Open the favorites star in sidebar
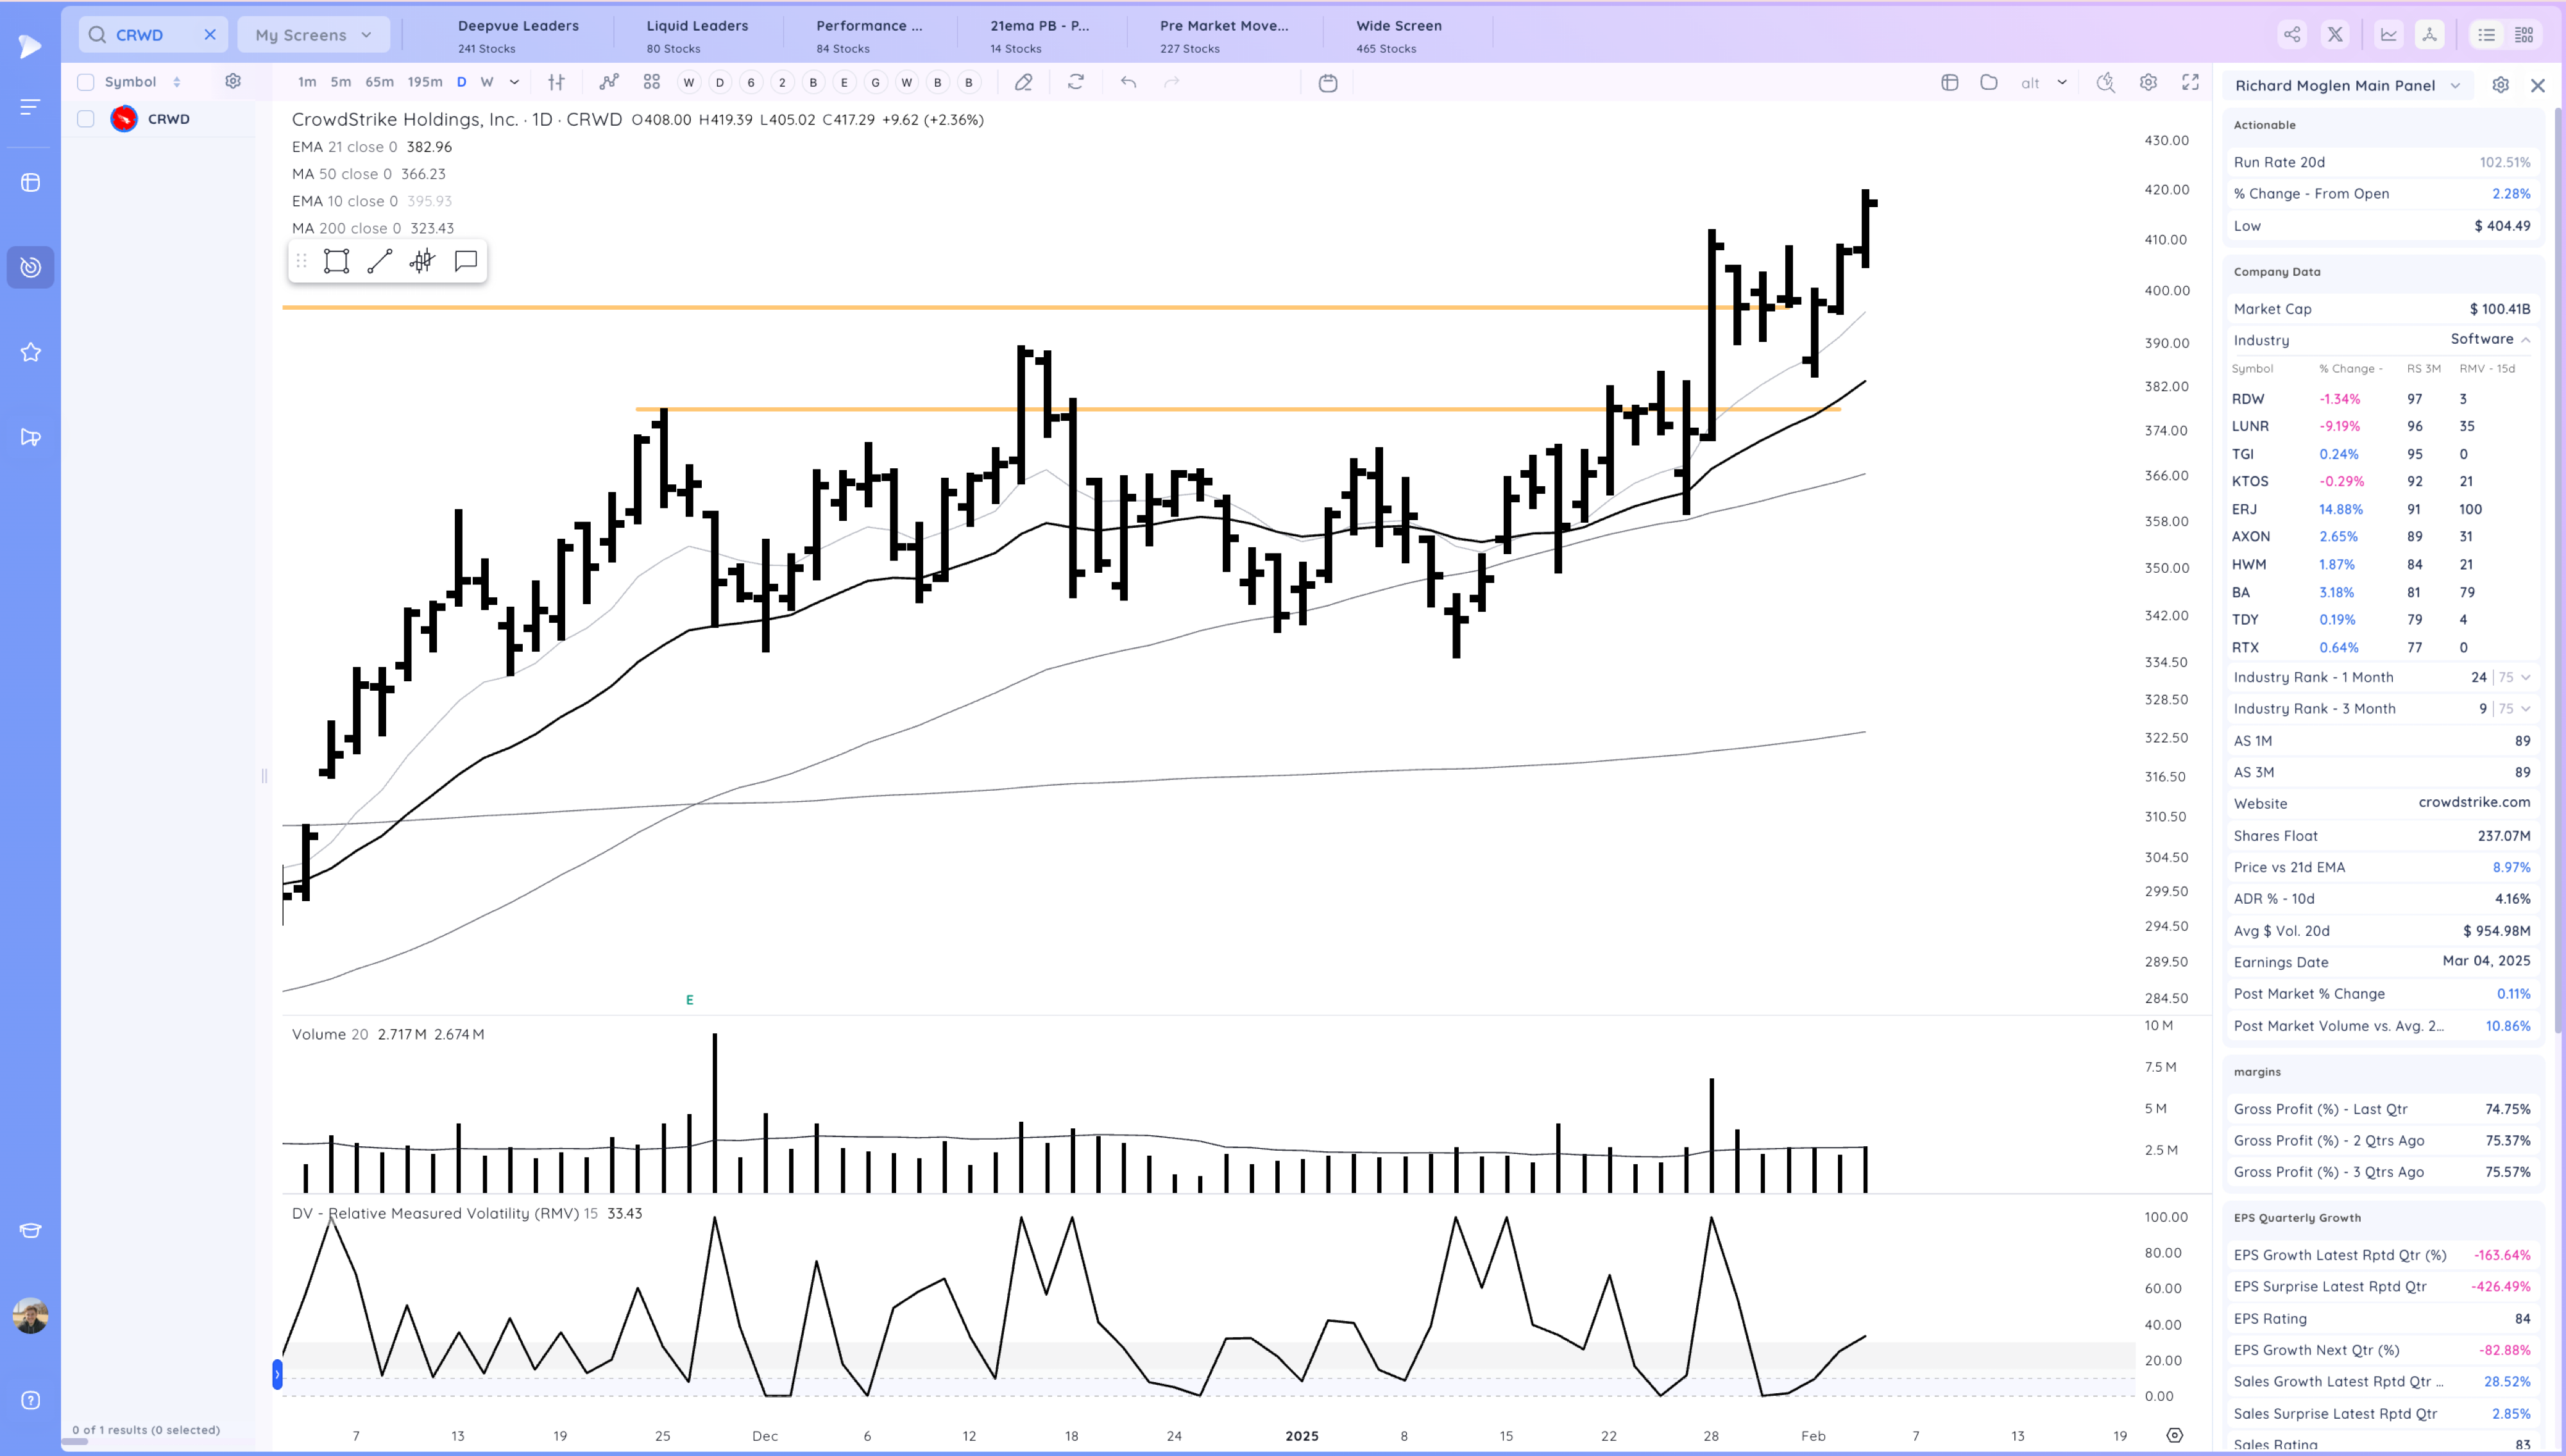 pyautogui.click(x=30, y=352)
